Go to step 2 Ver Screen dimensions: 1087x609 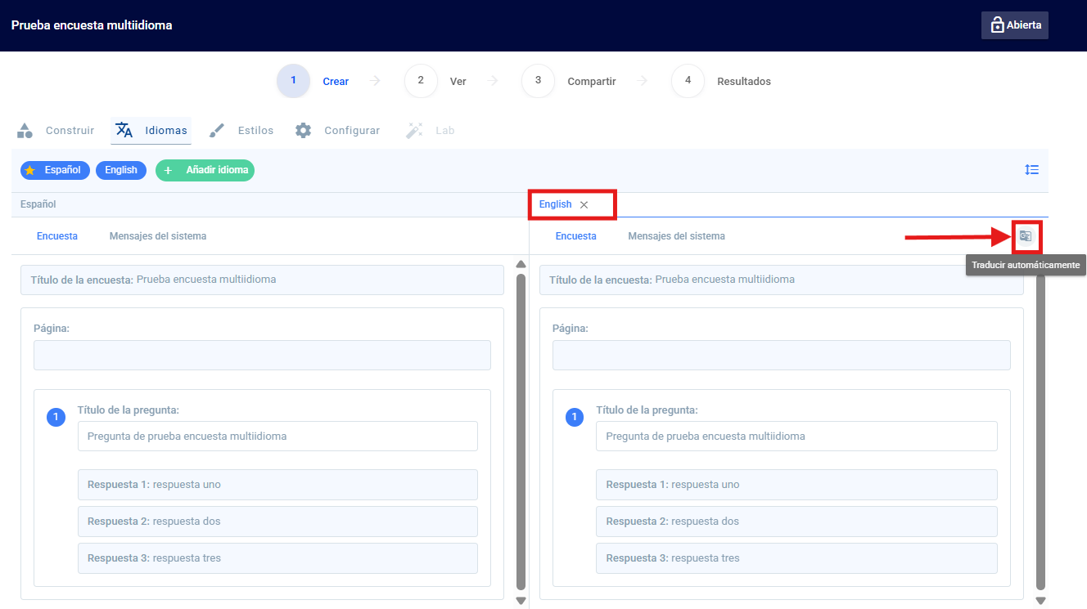point(435,81)
